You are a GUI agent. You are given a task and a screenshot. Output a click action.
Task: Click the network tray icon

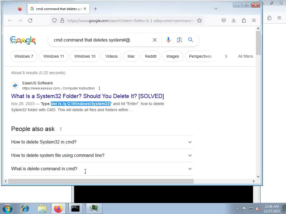pyautogui.click(x=251, y=209)
